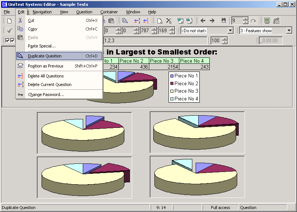This screenshot has height=212, width=297.
Task: Decrease the question number 9 spinner
Action: (x=245, y=22)
